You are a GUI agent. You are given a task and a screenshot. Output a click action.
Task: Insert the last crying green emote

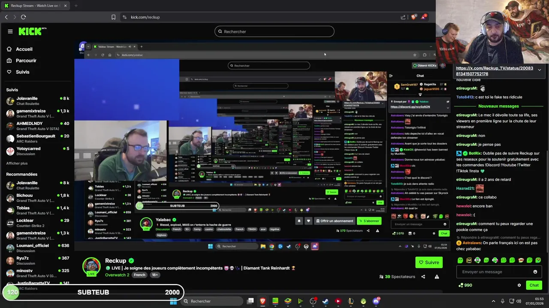point(538,260)
